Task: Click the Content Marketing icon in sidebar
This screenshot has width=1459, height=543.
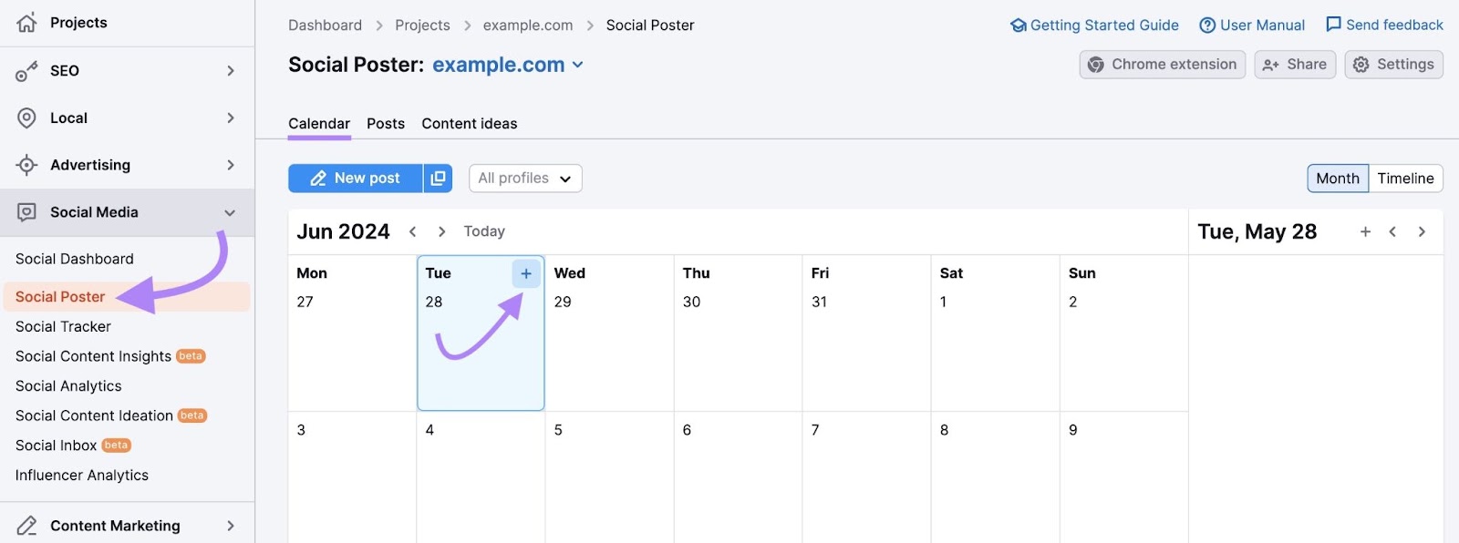Action: point(26,526)
